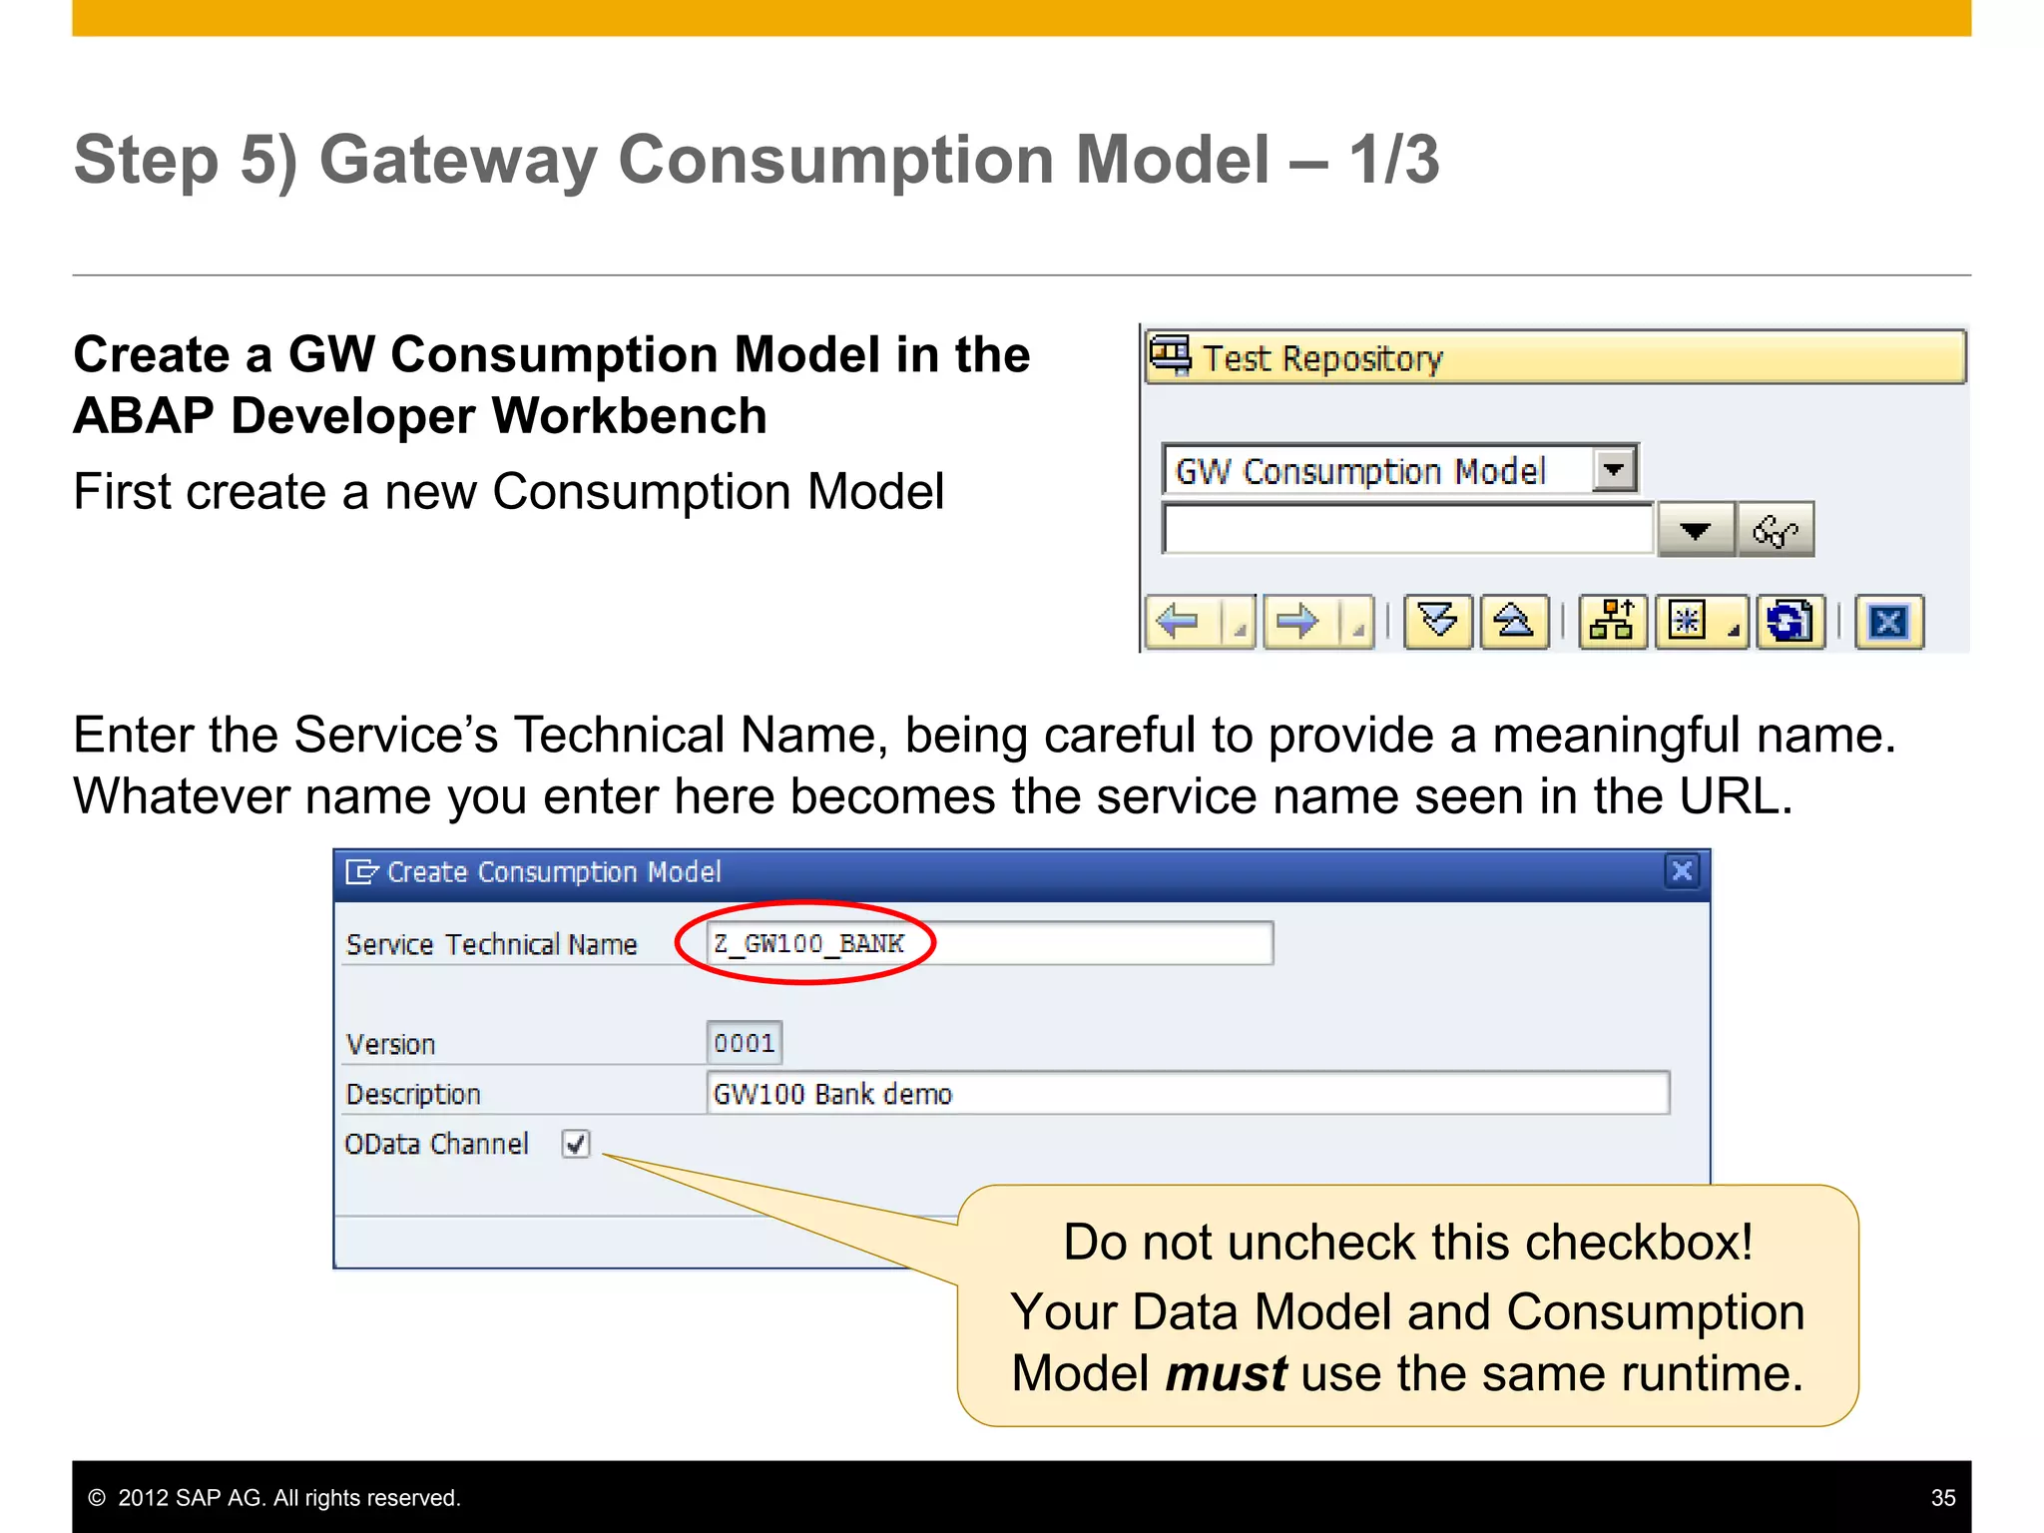This screenshot has height=1533, width=2044.
Task: Open the forward arrow history dropdown
Action: click(x=1357, y=622)
